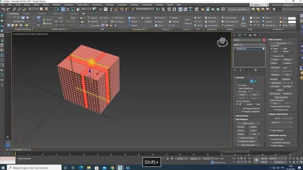This screenshot has height=170, width=303.
Task: Click the Extrude button in Edit Polygons
Action: [x=241, y=127]
